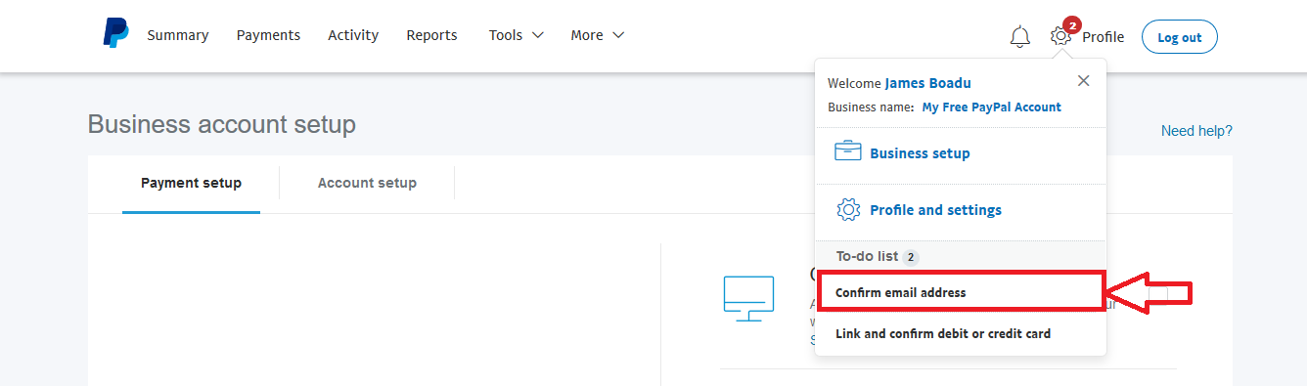Switch to the Payment setup tab
Viewport: 1307px width, 386px height.
click(191, 183)
